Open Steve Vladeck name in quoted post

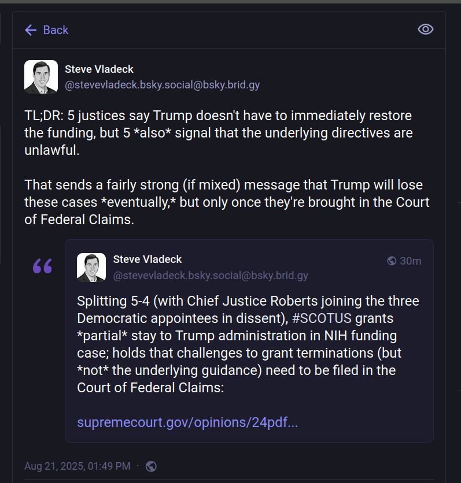pos(147,259)
